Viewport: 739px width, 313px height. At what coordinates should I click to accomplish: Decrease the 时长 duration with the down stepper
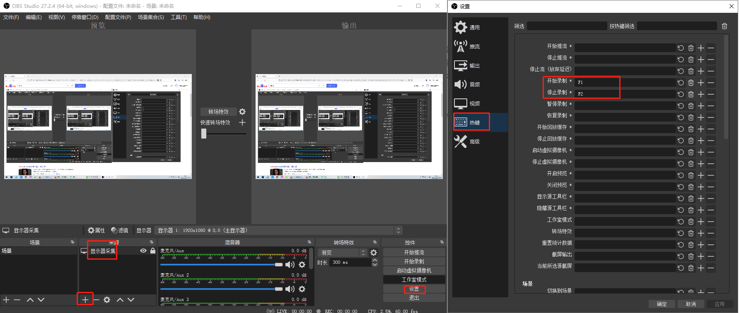(x=375, y=265)
